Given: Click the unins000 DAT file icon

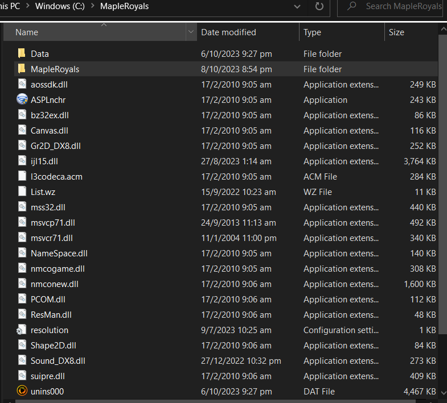Looking at the screenshot, I should point(22,390).
